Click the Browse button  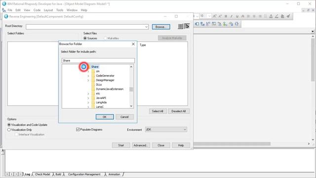click(x=161, y=27)
